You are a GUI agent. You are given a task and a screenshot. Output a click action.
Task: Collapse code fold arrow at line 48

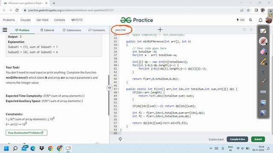pos(118,93)
